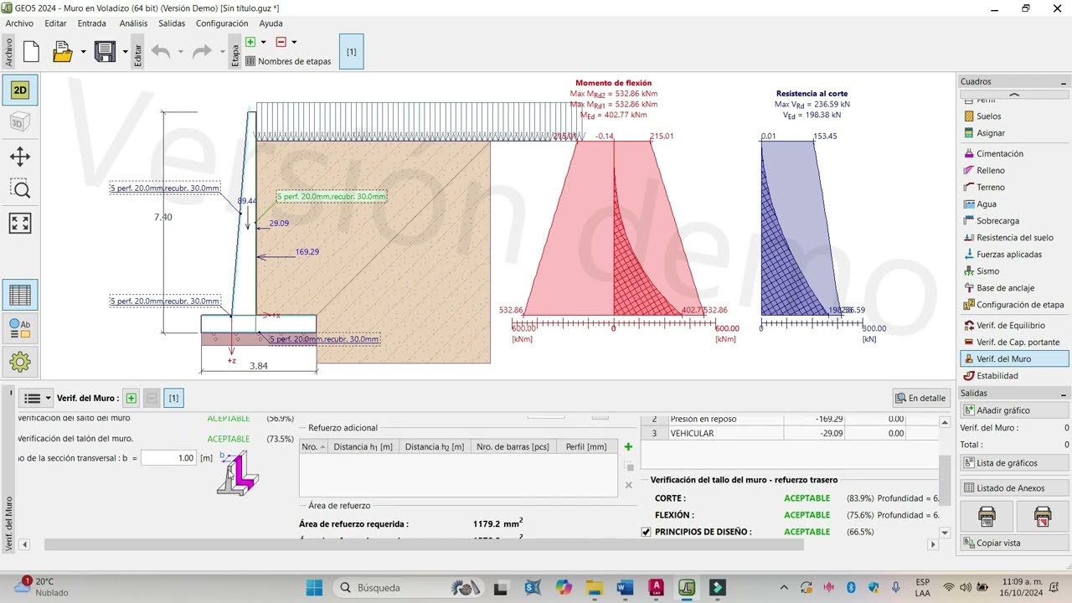This screenshot has height=603, width=1072.
Task: Click the section width b input field
Action: point(169,458)
